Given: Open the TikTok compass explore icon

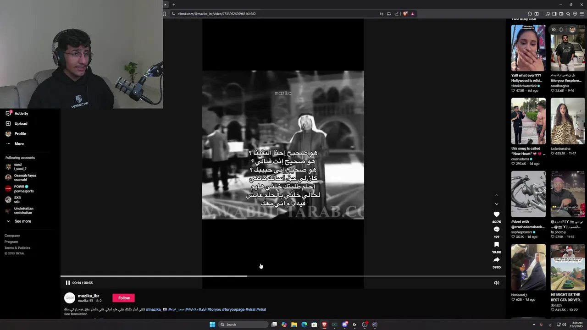Looking at the screenshot, I should click(554, 29).
